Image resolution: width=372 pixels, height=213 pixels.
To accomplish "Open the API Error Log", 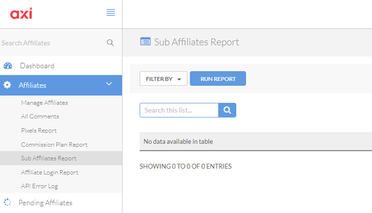I will (x=39, y=186).
